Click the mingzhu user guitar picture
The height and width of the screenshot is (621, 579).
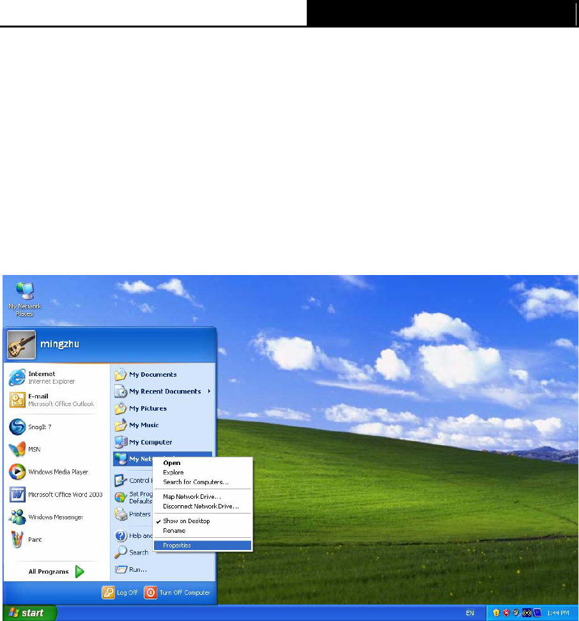(21, 345)
